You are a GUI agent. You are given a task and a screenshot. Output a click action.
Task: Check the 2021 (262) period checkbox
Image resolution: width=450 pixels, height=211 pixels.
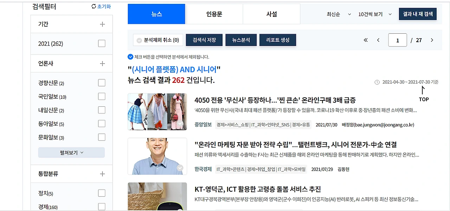click(102, 44)
